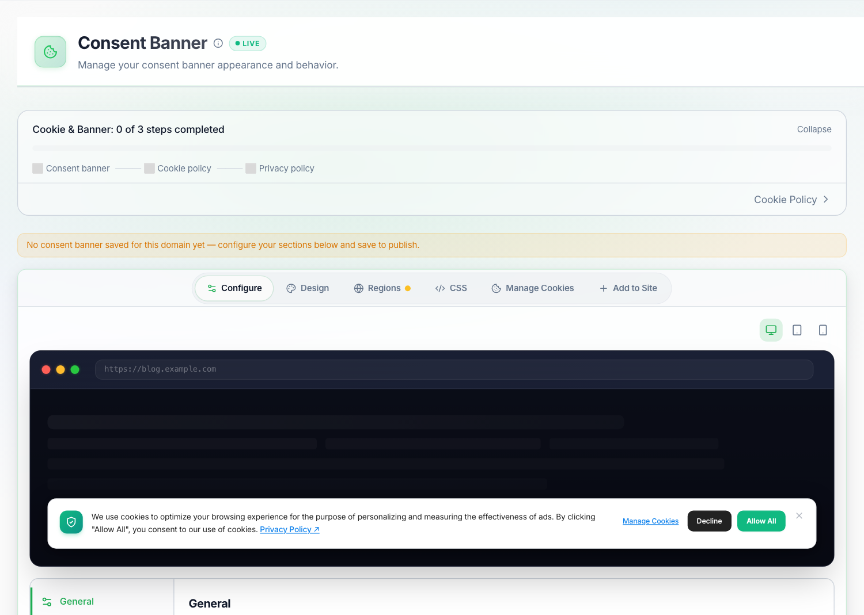Image resolution: width=864 pixels, height=615 pixels.
Task: Click the sliders icon on Configure tab
Action: (x=212, y=288)
